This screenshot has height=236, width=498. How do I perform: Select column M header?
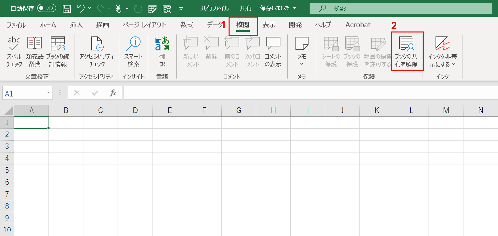(446, 111)
